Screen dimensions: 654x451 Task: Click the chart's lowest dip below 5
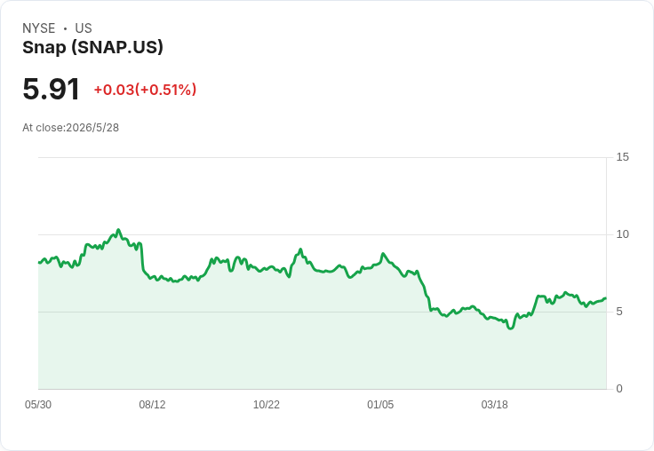[511, 328]
